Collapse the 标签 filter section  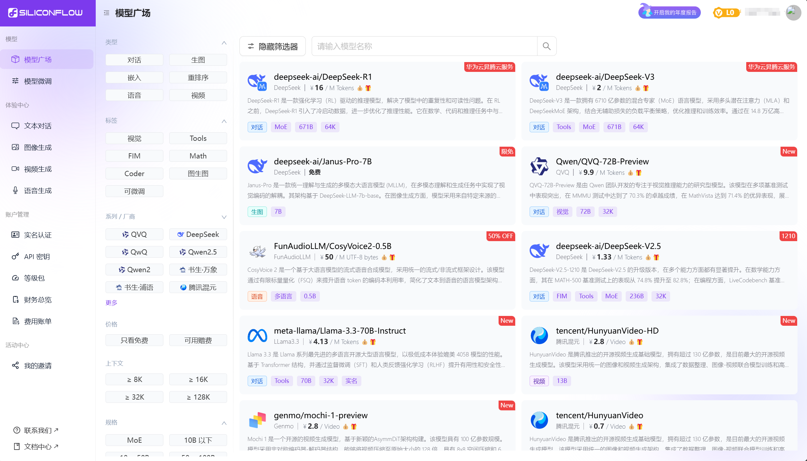pos(224,121)
